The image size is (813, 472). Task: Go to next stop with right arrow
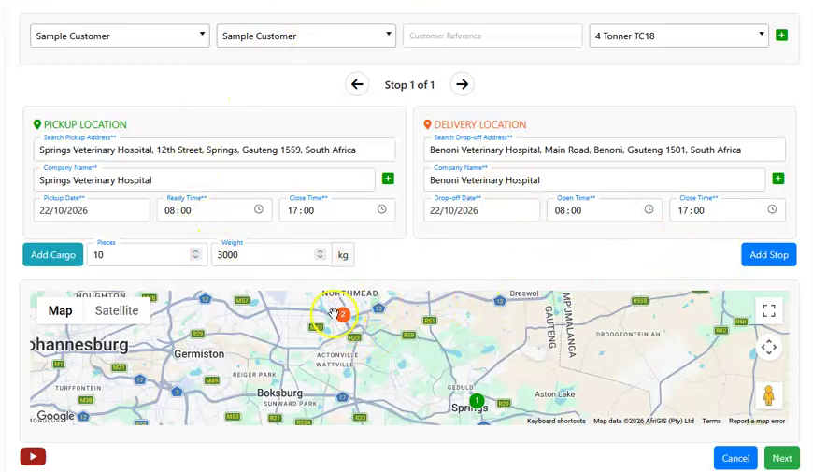(462, 84)
